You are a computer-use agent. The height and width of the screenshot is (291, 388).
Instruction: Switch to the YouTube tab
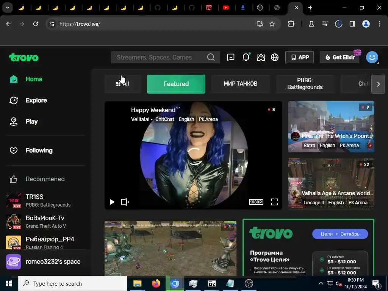tap(226, 8)
